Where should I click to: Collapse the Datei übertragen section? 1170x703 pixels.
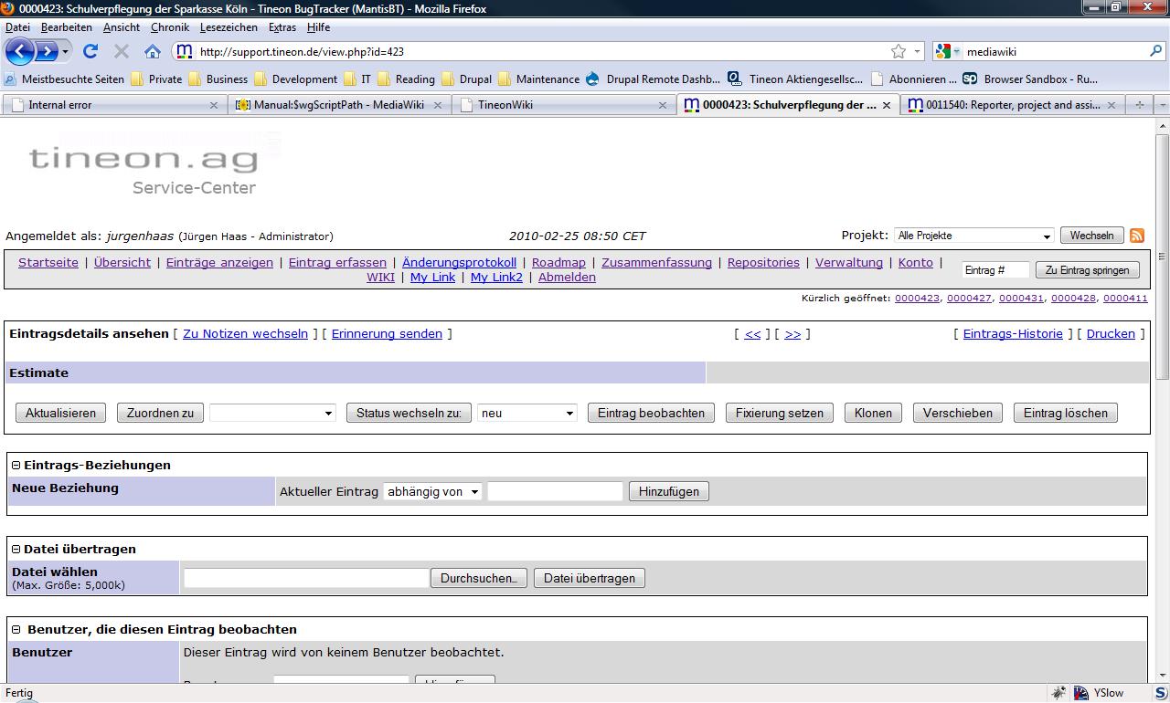16,550
